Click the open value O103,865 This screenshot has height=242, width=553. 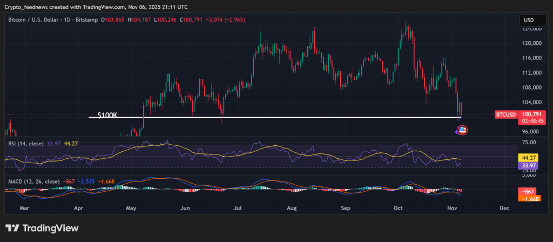(112, 20)
